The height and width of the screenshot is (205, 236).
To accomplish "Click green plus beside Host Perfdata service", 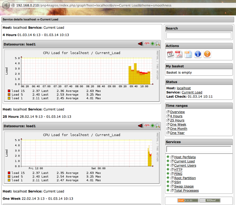I will click(x=168, y=157).
